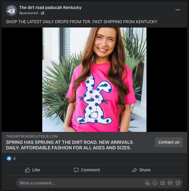
Task: Insert an avatar sticker in comment
Action: (x=147, y=183)
